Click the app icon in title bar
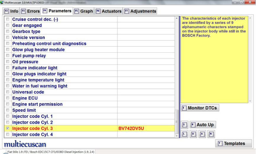This screenshot has height=154, width=256. click(3, 3)
